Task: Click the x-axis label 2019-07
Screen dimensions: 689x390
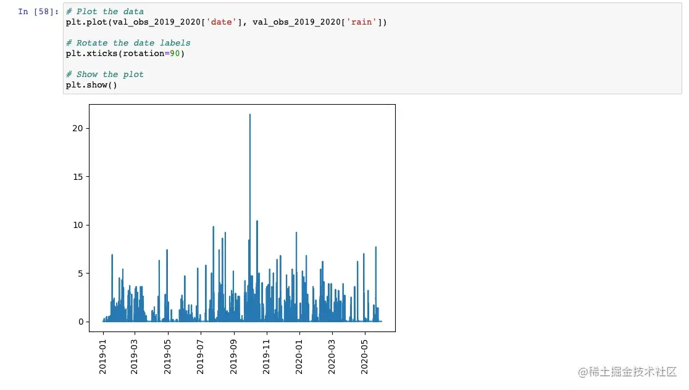Action: pyautogui.click(x=201, y=357)
